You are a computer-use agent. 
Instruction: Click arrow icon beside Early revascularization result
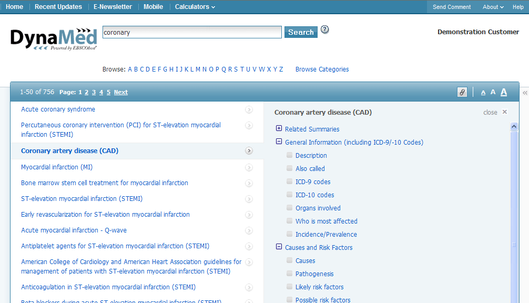pyautogui.click(x=249, y=215)
